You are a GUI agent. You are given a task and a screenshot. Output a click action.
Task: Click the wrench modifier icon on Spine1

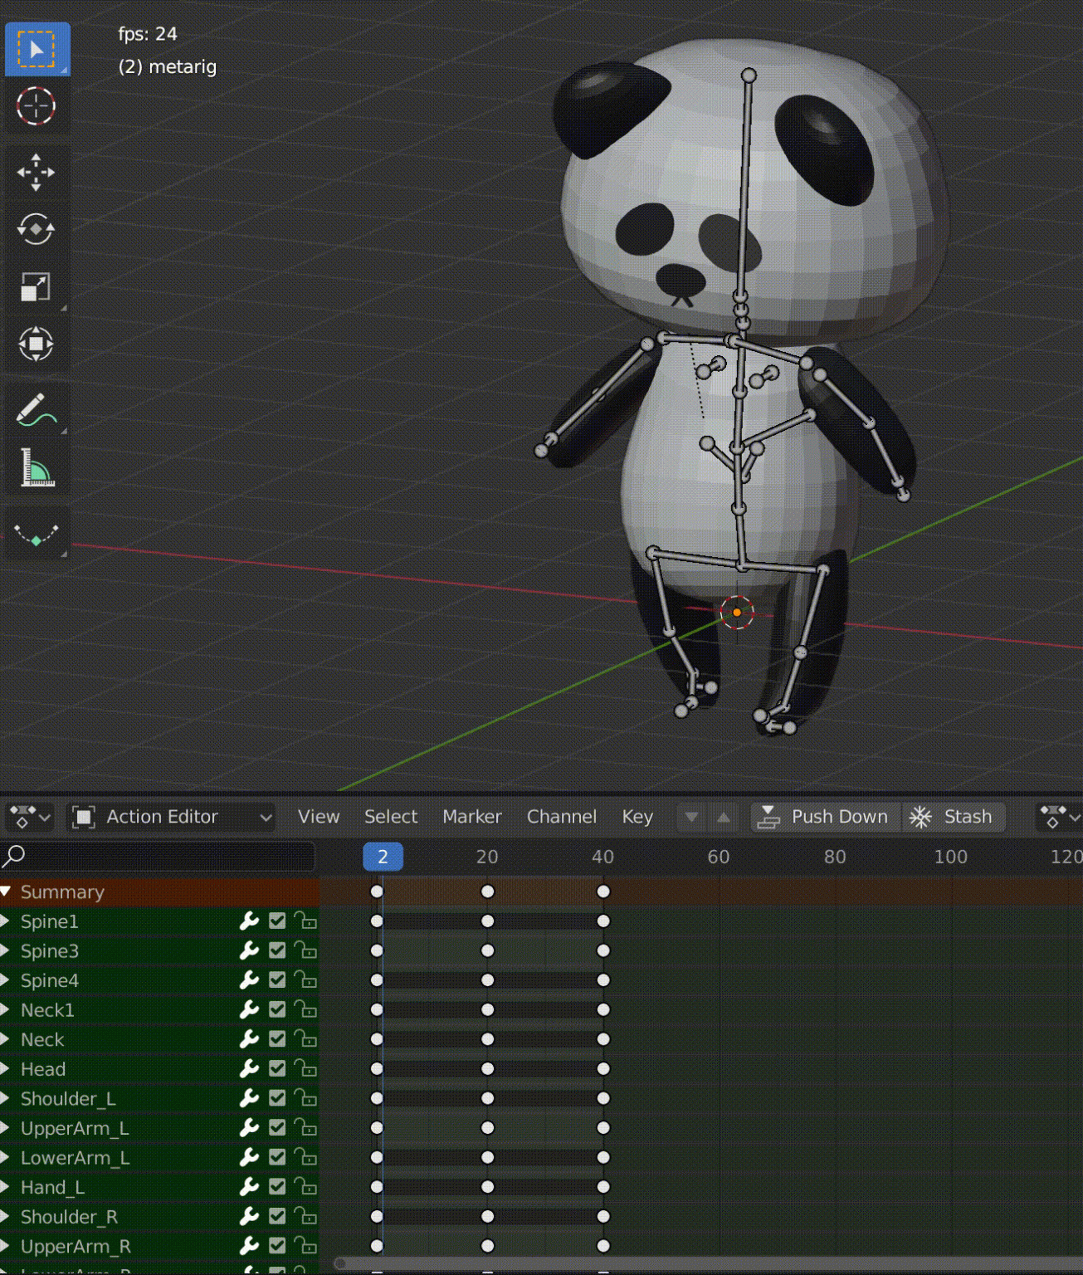tap(251, 921)
